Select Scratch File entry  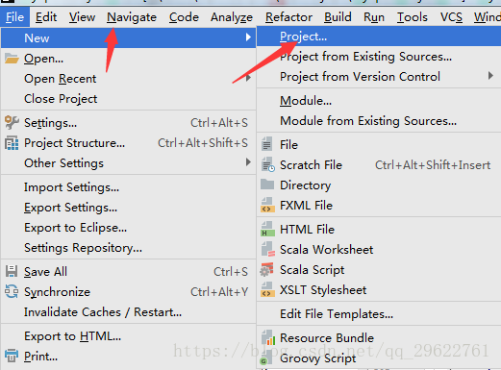(379, 165)
